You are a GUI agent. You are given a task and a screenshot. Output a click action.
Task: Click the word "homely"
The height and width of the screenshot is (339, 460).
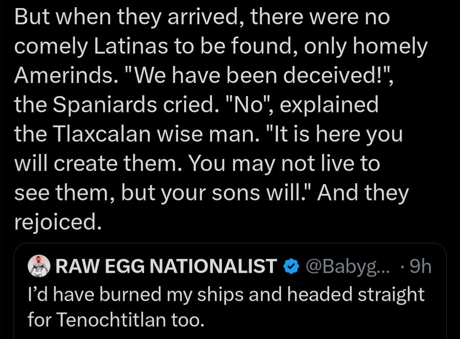click(x=390, y=46)
